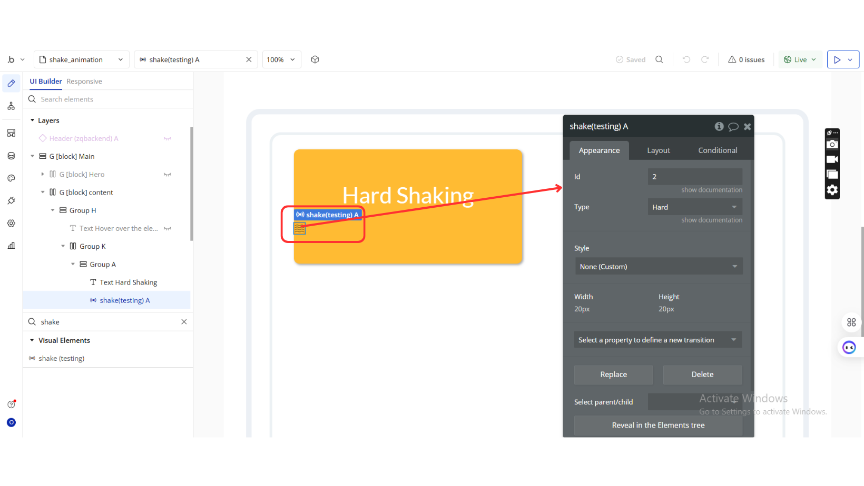Viewport: 864px width, 486px height.
Task: Open the Styles palette icon
Action: click(x=11, y=178)
